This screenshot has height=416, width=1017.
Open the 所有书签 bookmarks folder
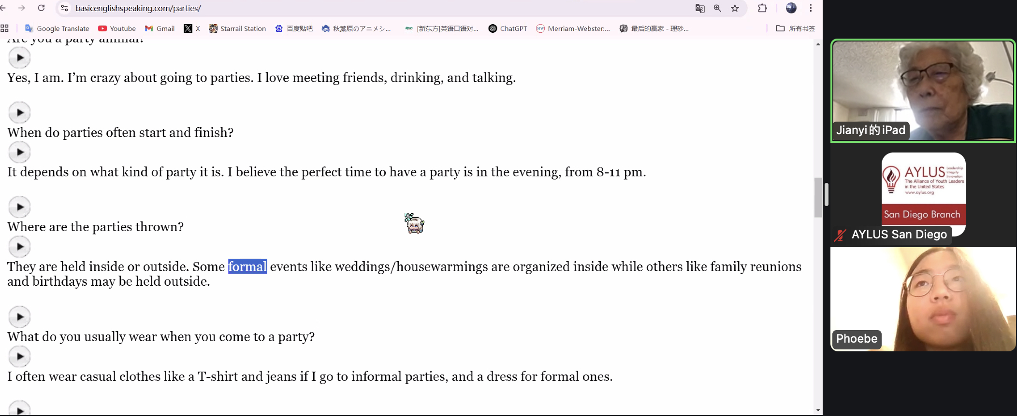(796, 28)
